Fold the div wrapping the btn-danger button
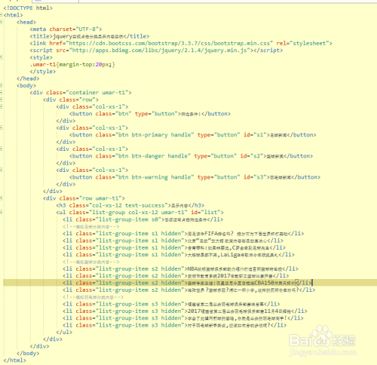This screenshot has height=365, width=377. pos(1,149)
